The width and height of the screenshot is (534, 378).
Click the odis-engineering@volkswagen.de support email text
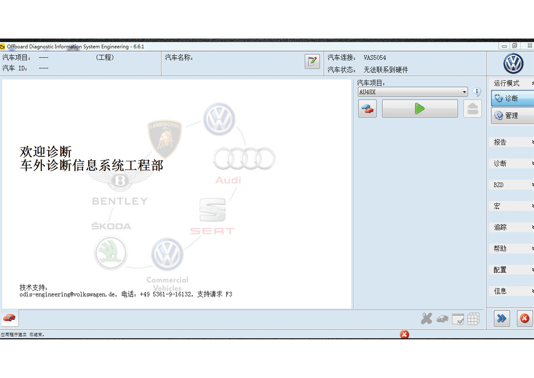(x=67, y=294)
